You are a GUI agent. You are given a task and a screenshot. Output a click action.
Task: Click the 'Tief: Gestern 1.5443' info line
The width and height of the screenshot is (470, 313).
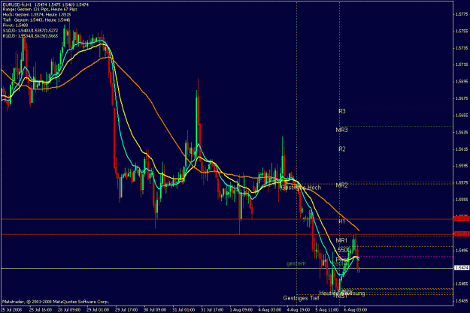[36, 20]
